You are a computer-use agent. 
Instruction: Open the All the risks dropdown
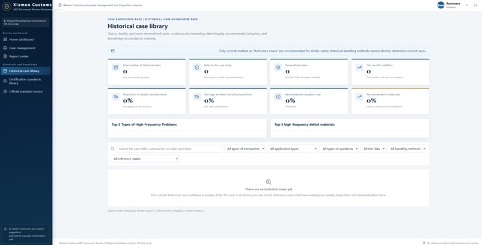[x=373, y=149]
